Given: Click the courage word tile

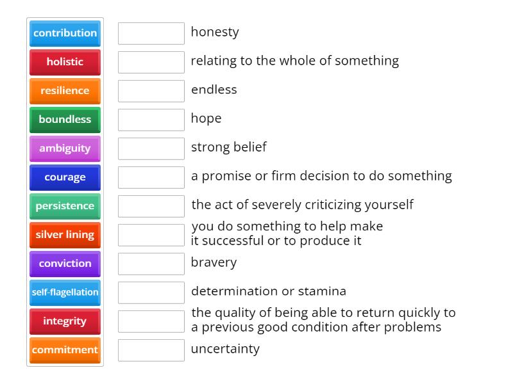Looking at the screenshot, I should 65,177.
